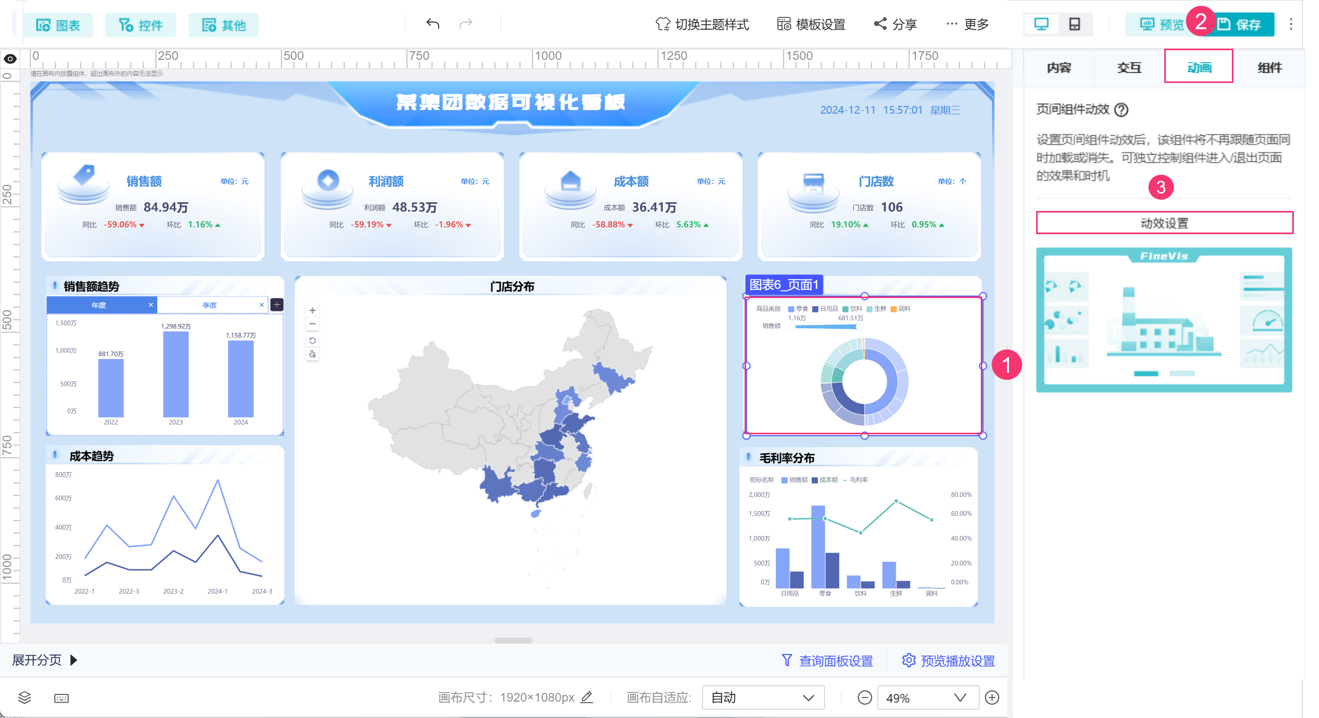Expand the 展开分页 pages panel

pos(45,660)
